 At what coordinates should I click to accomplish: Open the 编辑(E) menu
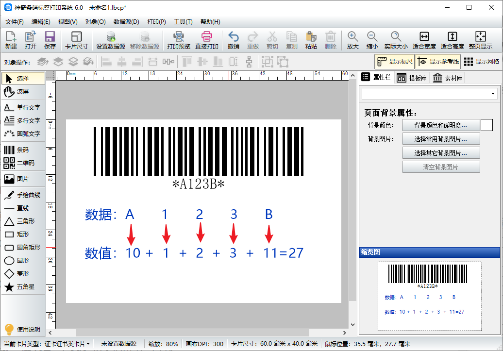[41, 22]
